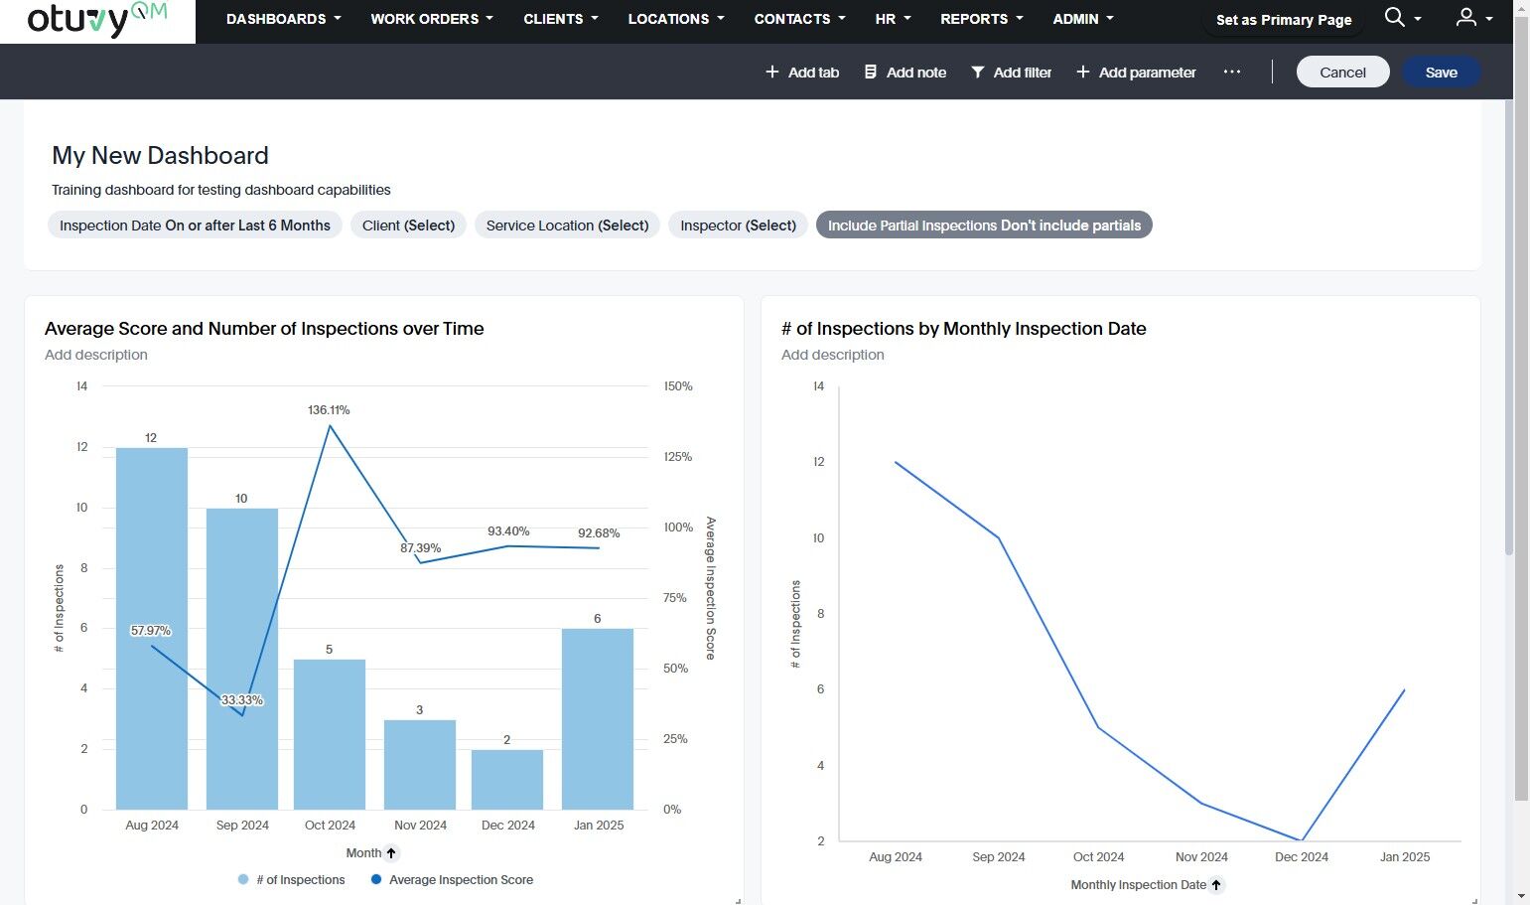This screenshot has height=905, width=1530.
Task: Cancel dashboard editing
Action: (1342, 72)
